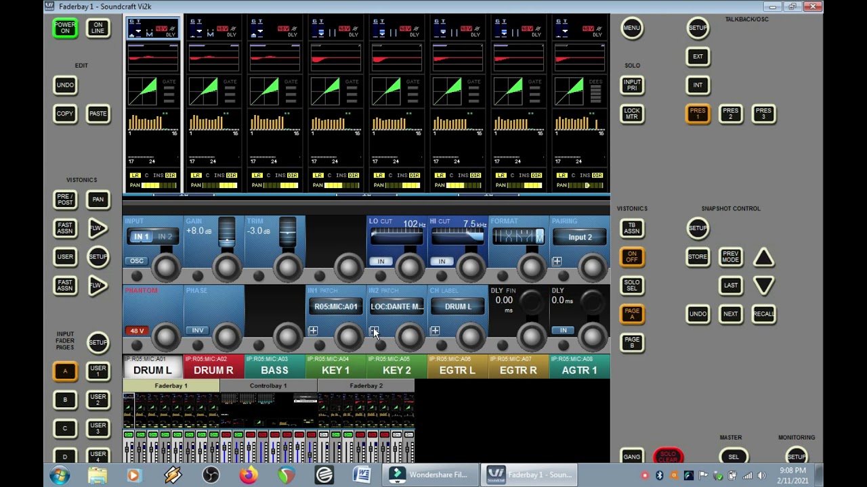Select the DRUM L channel label
This screenshot has width=867, height=487.
(152, 366)
